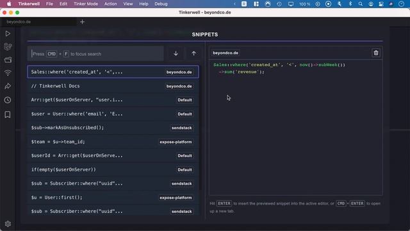The image size is (410, 231).
Task: Click Default tag on if(empty row
Action: (184, 169)
